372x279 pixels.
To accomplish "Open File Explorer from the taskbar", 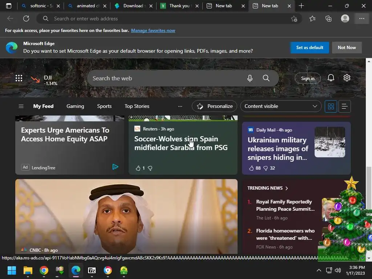I will pos(28,270).
